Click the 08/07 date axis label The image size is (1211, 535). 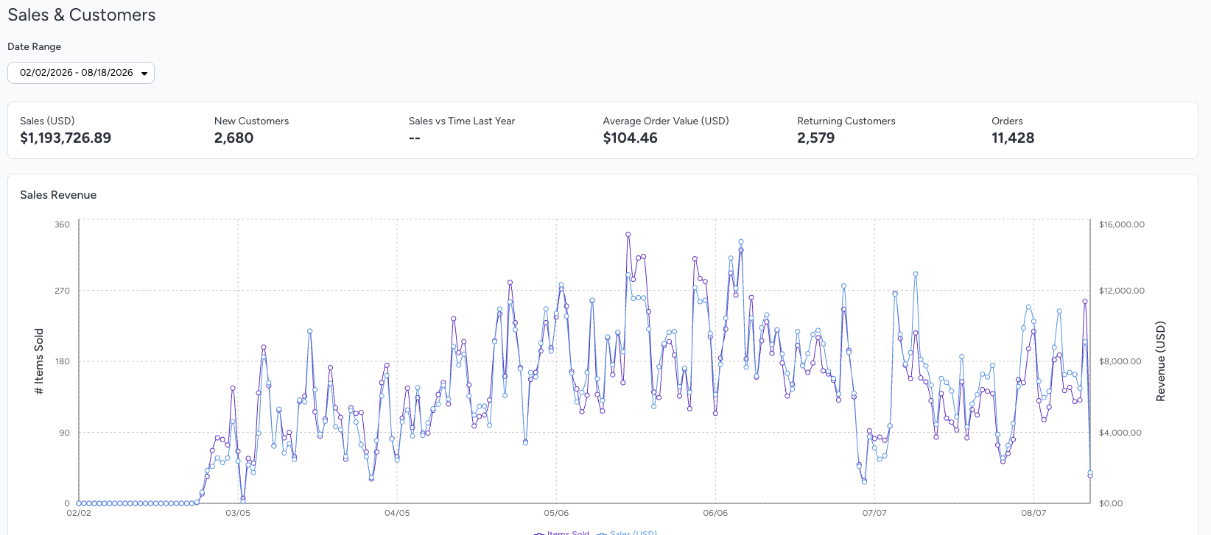[x=1033, y=513]
